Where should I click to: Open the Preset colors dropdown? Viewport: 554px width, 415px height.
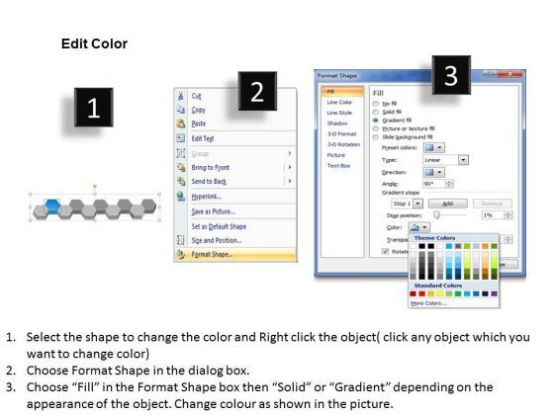tap(434, 147)
